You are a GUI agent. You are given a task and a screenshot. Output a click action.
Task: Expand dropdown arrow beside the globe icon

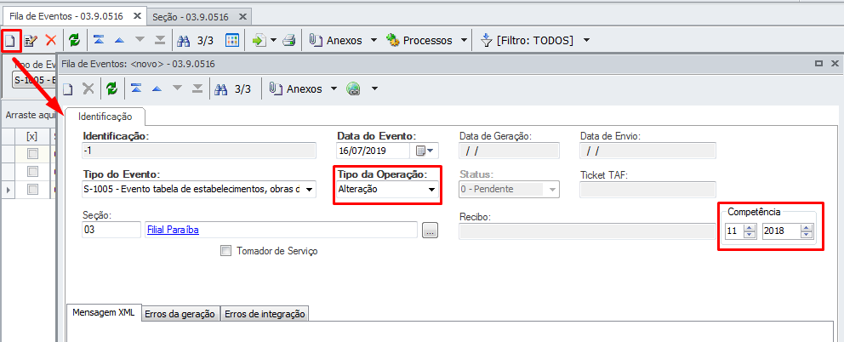375,88
